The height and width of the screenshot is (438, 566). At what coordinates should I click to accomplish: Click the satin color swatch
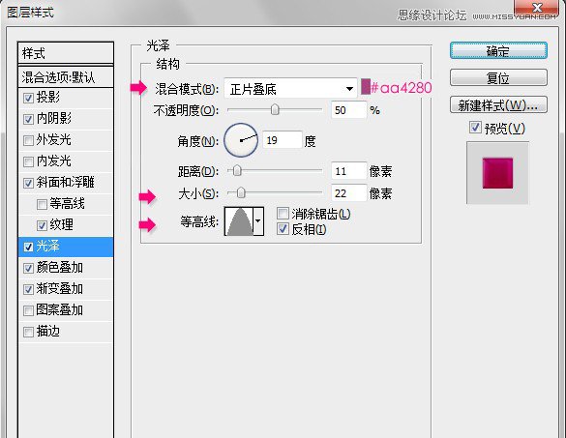pyautogui.click(x=366, y=87)
